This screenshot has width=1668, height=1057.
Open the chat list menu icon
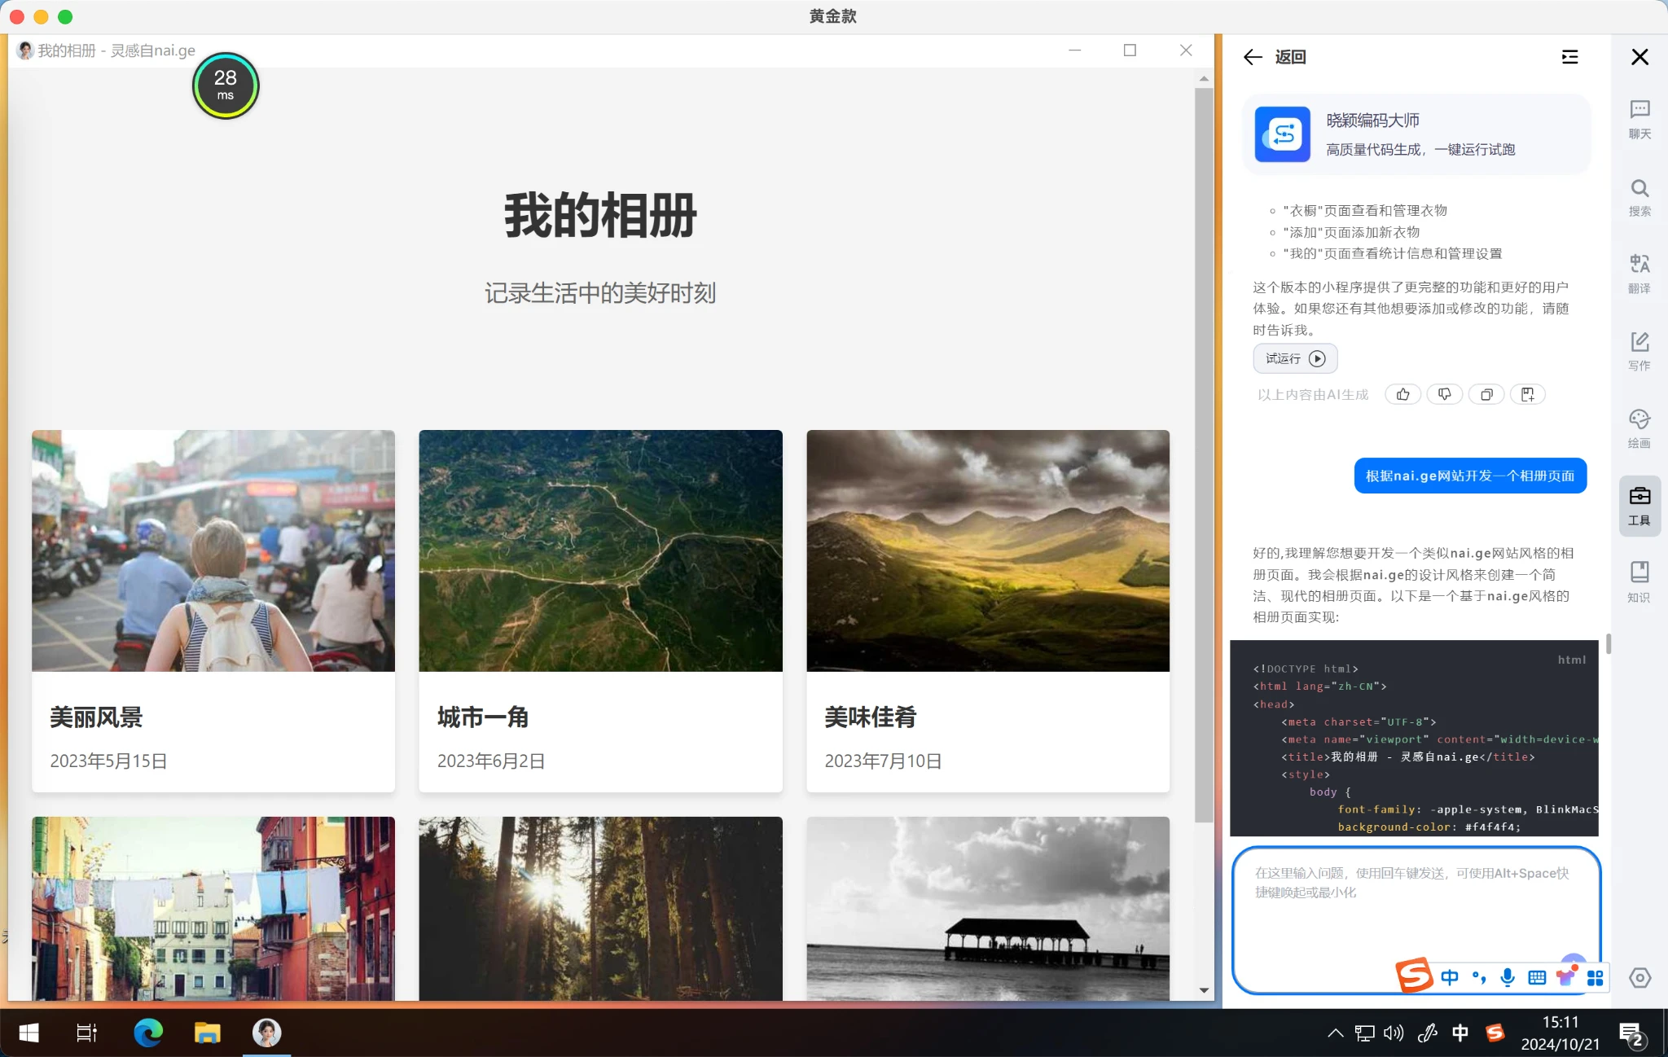coord(1569,57)
